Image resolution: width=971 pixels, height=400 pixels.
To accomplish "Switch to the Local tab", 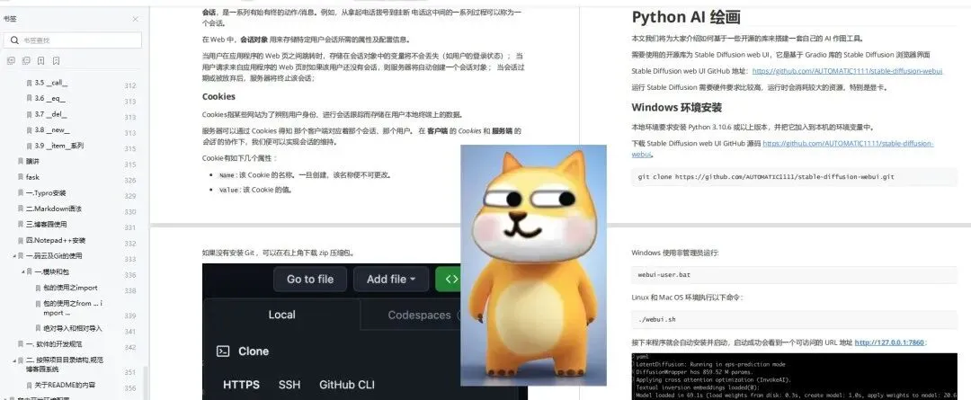I will click(281, 315).
